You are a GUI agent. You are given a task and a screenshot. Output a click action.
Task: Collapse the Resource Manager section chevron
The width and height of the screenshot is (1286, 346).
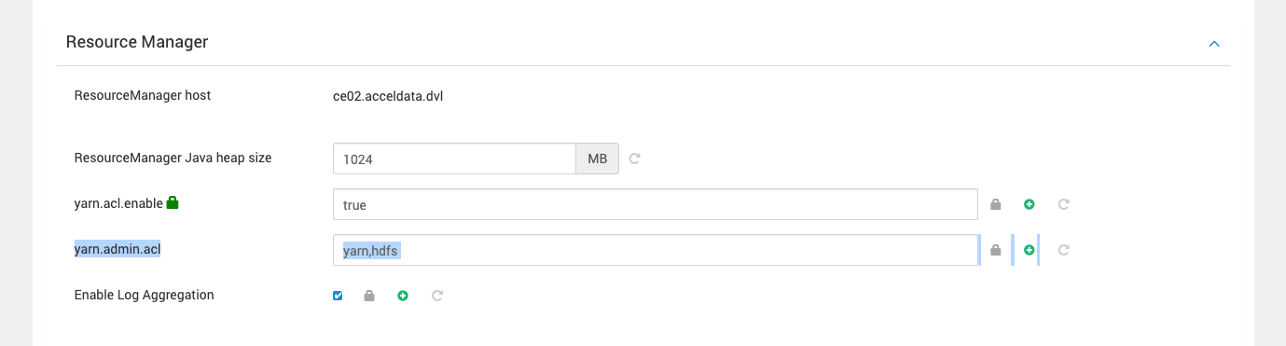tap(1214, 43)
